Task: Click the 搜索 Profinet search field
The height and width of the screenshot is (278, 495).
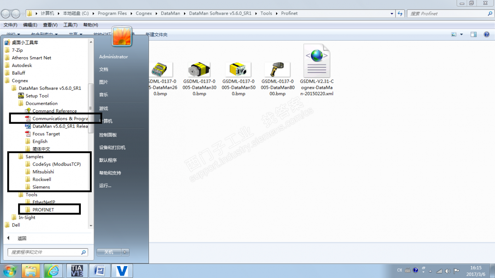Action: (x=450, y=14)
